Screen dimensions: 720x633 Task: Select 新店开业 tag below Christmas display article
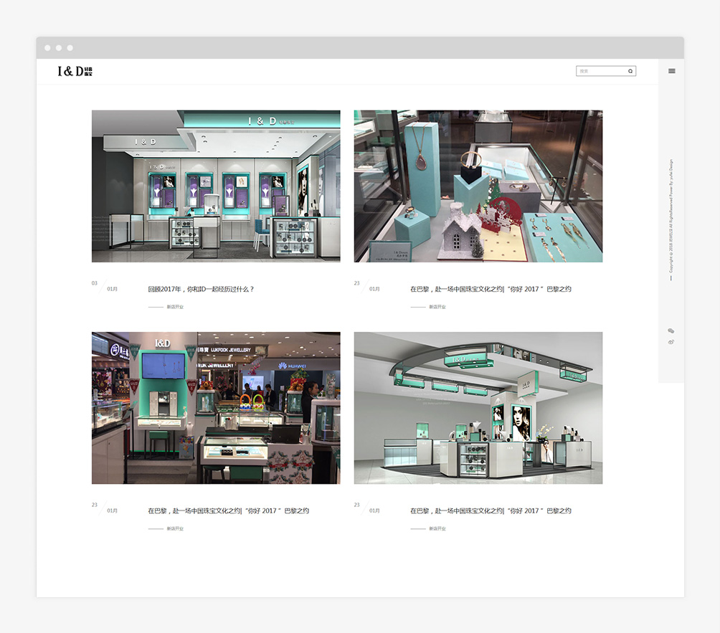tap(437, 307)
